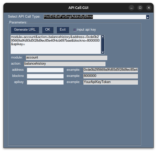This screenshot has height=152, width=157.
Task: Focus the apikey input field
Action: [45, 82]
